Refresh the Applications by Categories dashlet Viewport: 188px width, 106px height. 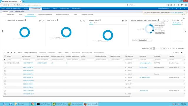167,21
